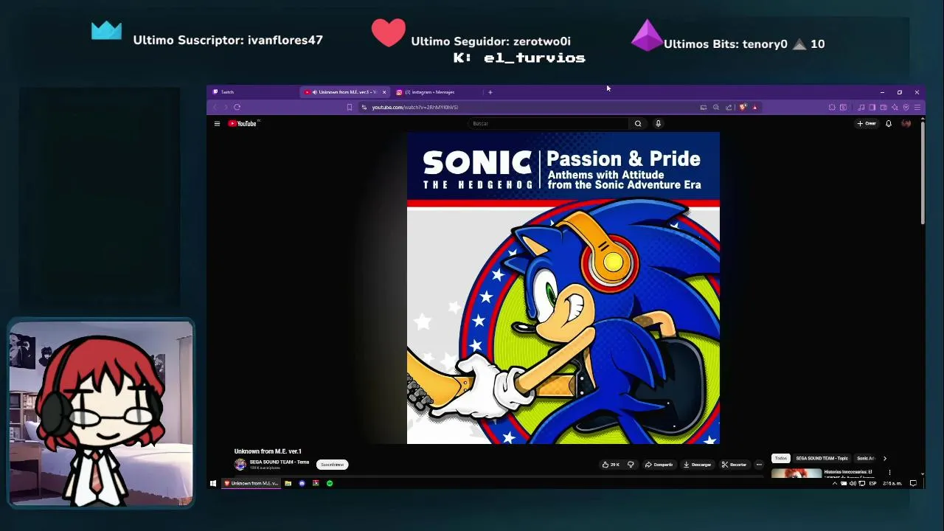944x531 pixels.
Task: Click the Compartir share button
Action: [x=659, y=465]
